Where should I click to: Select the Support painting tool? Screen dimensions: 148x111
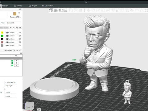click(117, 10)
